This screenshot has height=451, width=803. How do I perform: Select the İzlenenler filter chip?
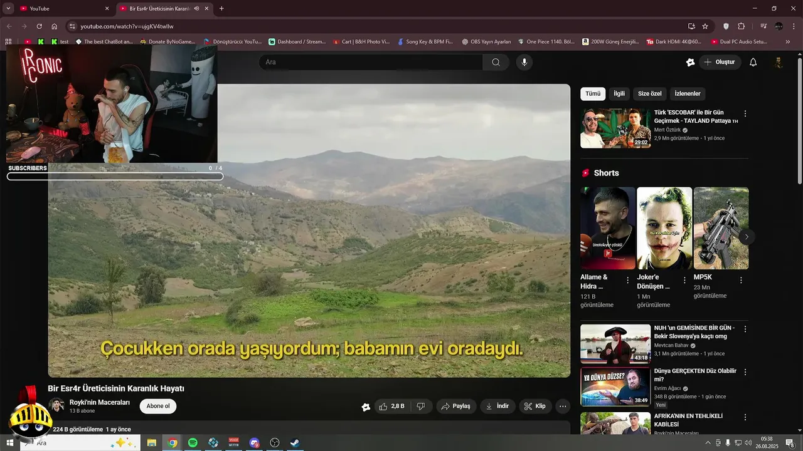coord(688,93)
